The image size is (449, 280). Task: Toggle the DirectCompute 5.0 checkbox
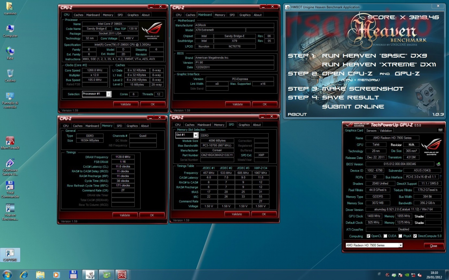click(415, 236)
